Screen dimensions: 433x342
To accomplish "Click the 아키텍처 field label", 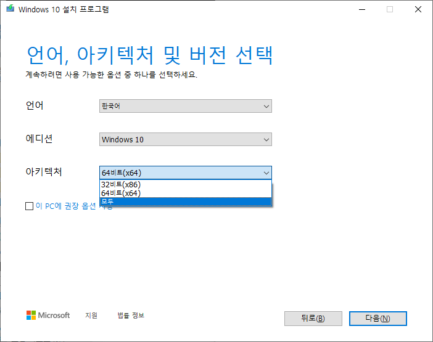I will pos(44,172).
